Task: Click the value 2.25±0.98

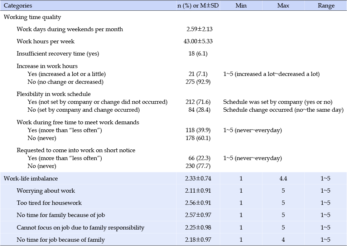Action: [x=198, y=227]
